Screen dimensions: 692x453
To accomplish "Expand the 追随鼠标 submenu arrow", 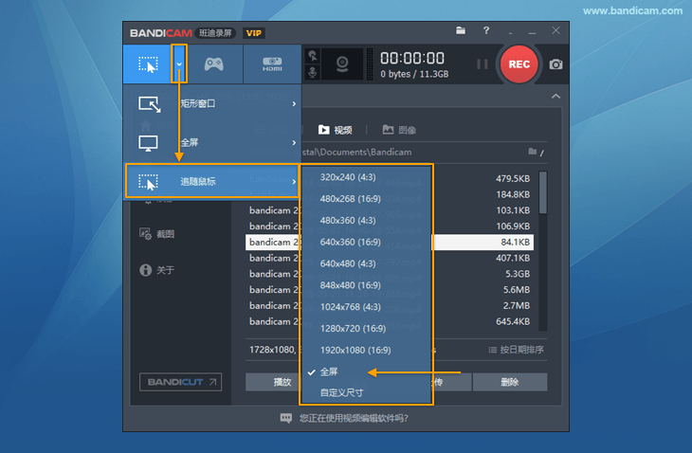I will coord(294,181).
